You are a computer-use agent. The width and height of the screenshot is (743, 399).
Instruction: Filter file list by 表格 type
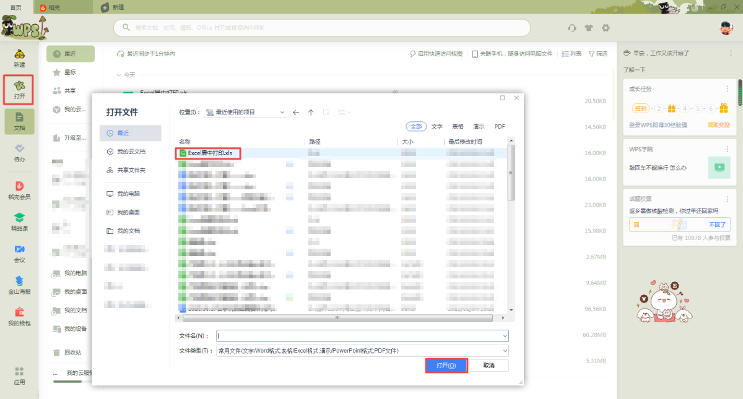click(458, 126)
